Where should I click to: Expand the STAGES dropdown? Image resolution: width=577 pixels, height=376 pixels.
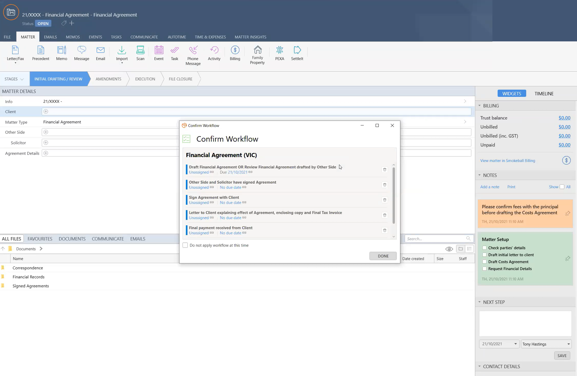[14, 79]
